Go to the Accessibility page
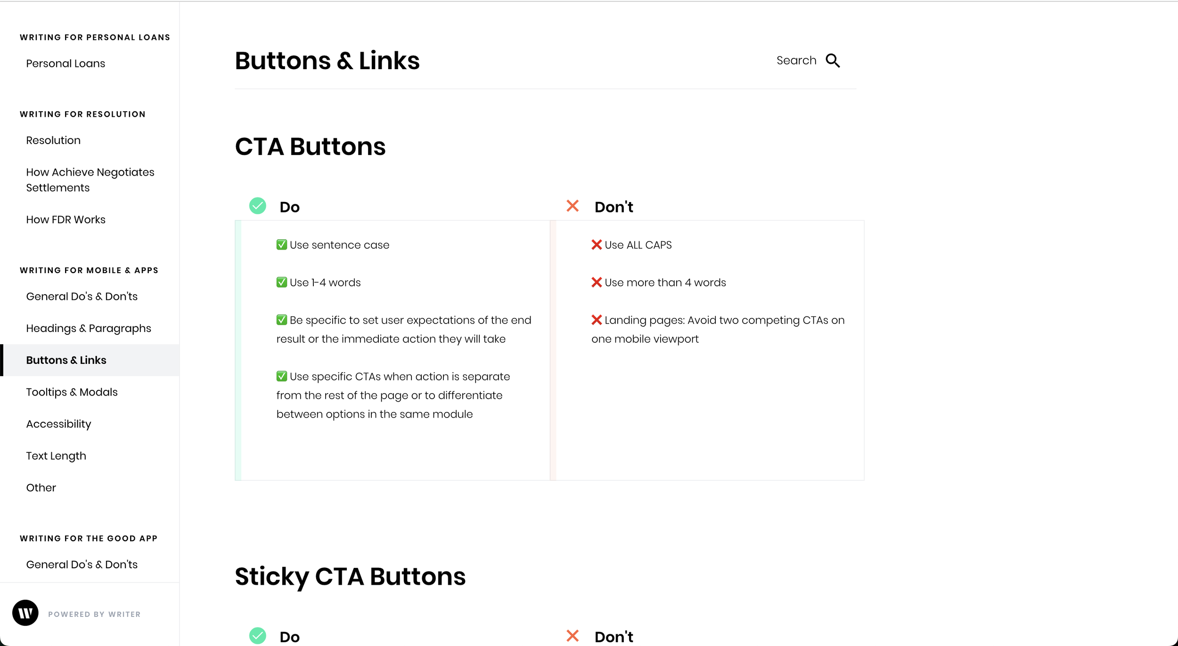 58,424
